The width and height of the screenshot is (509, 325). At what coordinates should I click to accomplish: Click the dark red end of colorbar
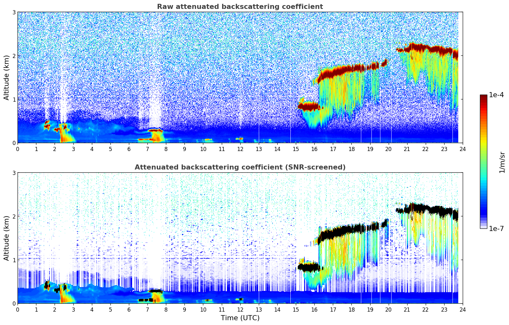coord(483,97)
